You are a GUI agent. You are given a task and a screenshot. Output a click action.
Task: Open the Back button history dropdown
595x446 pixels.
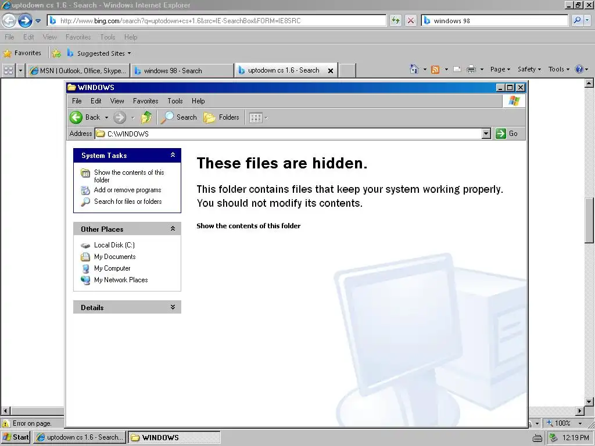pos(107,117)
